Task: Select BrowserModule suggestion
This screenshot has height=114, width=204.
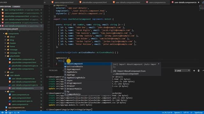Action: point(88,89)
